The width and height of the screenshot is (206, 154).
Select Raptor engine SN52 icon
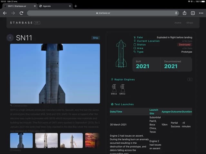tap(122, 89)
